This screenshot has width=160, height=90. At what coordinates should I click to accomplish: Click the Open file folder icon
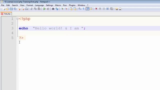pyautogui.click(x=7, y=9)
